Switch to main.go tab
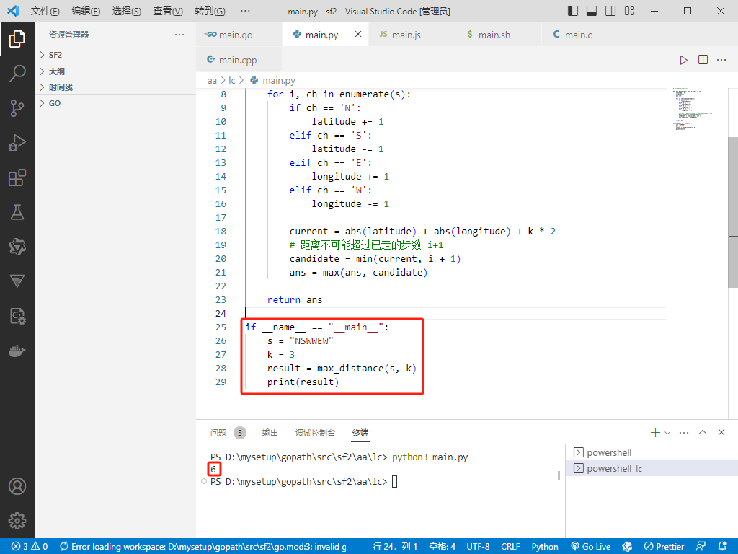 pyautogui.click(x=239, y=35)
